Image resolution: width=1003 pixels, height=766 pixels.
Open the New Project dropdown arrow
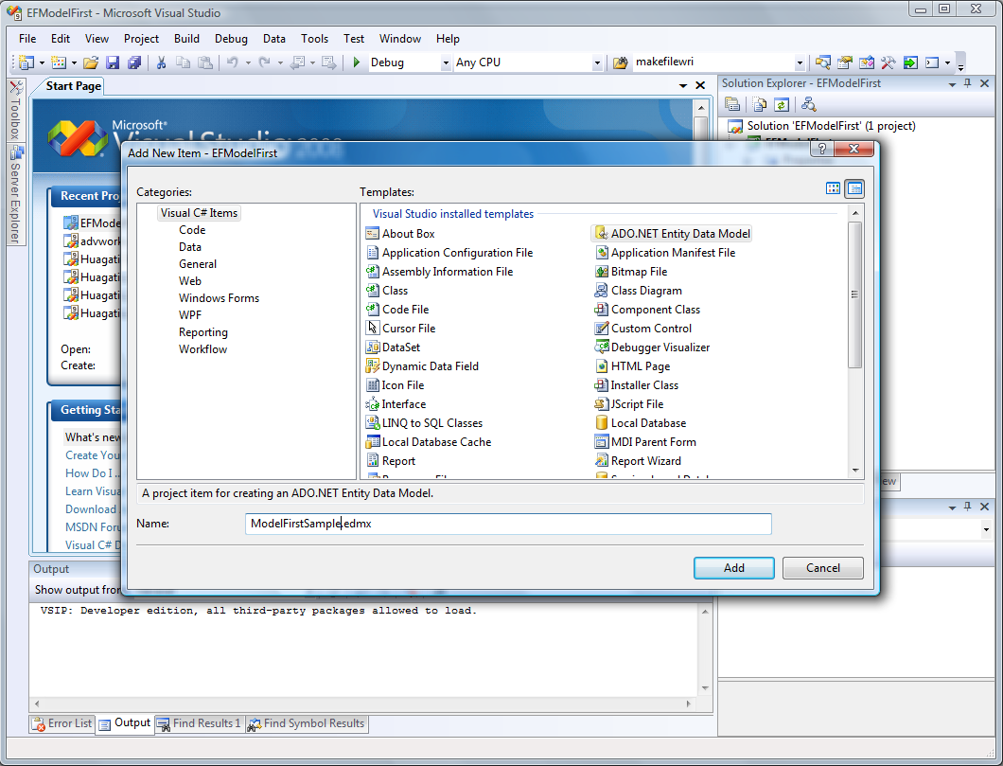click(42, 62)
